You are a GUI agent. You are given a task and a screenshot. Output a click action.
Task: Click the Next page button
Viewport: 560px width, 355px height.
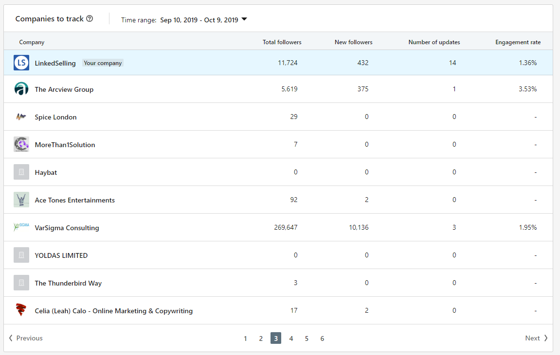click(537, 338)
